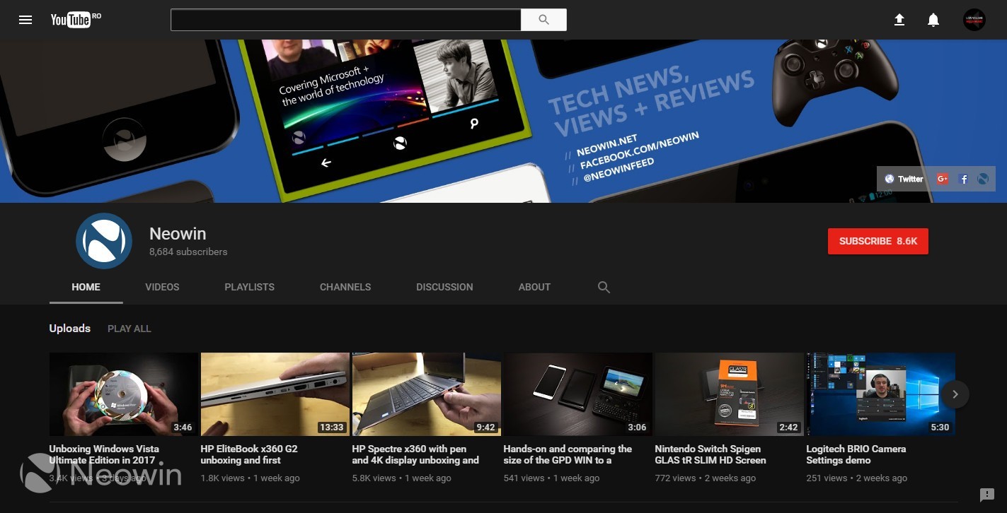Open the Uploads section heading

(x=69, y=329)
